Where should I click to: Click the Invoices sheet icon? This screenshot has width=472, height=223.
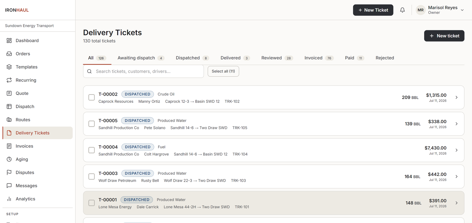pyautogui.click(x=9, y=146)
